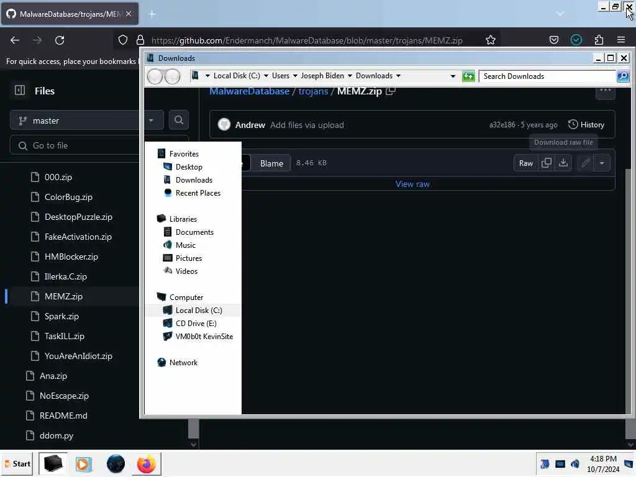This screenshot has width=636, height=477.
Task: Open Firefox extensions puzzle icon
Action: [x=599, y=40]
